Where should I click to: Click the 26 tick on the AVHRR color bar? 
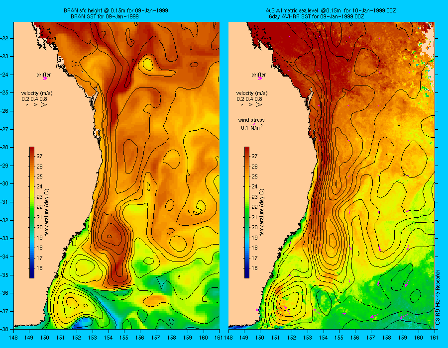click(254, 167)
